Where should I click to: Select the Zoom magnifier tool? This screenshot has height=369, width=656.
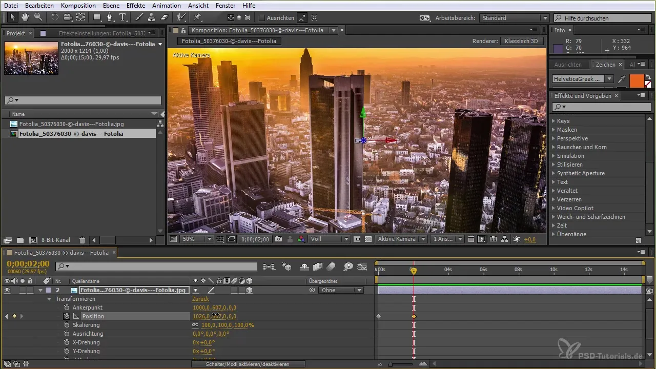tap(38, 17)
